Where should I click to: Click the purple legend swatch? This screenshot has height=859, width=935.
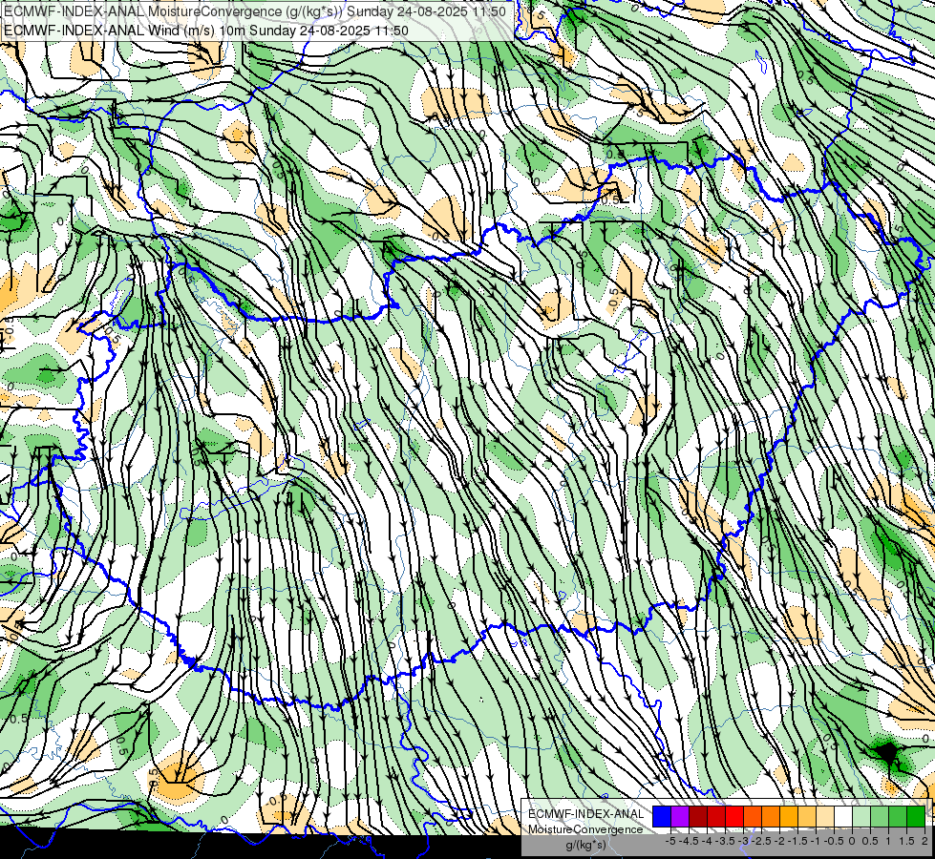coord(680,817)
